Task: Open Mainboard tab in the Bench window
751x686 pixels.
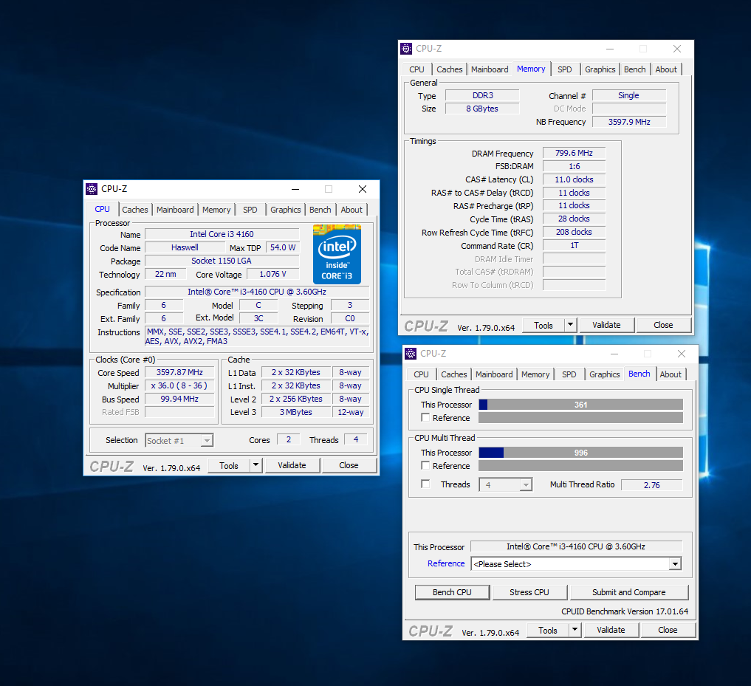Action: coord(494,374)
